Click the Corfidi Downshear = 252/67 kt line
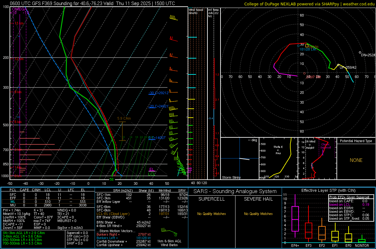Screen dimensions: 376x249 click(124, 242)
